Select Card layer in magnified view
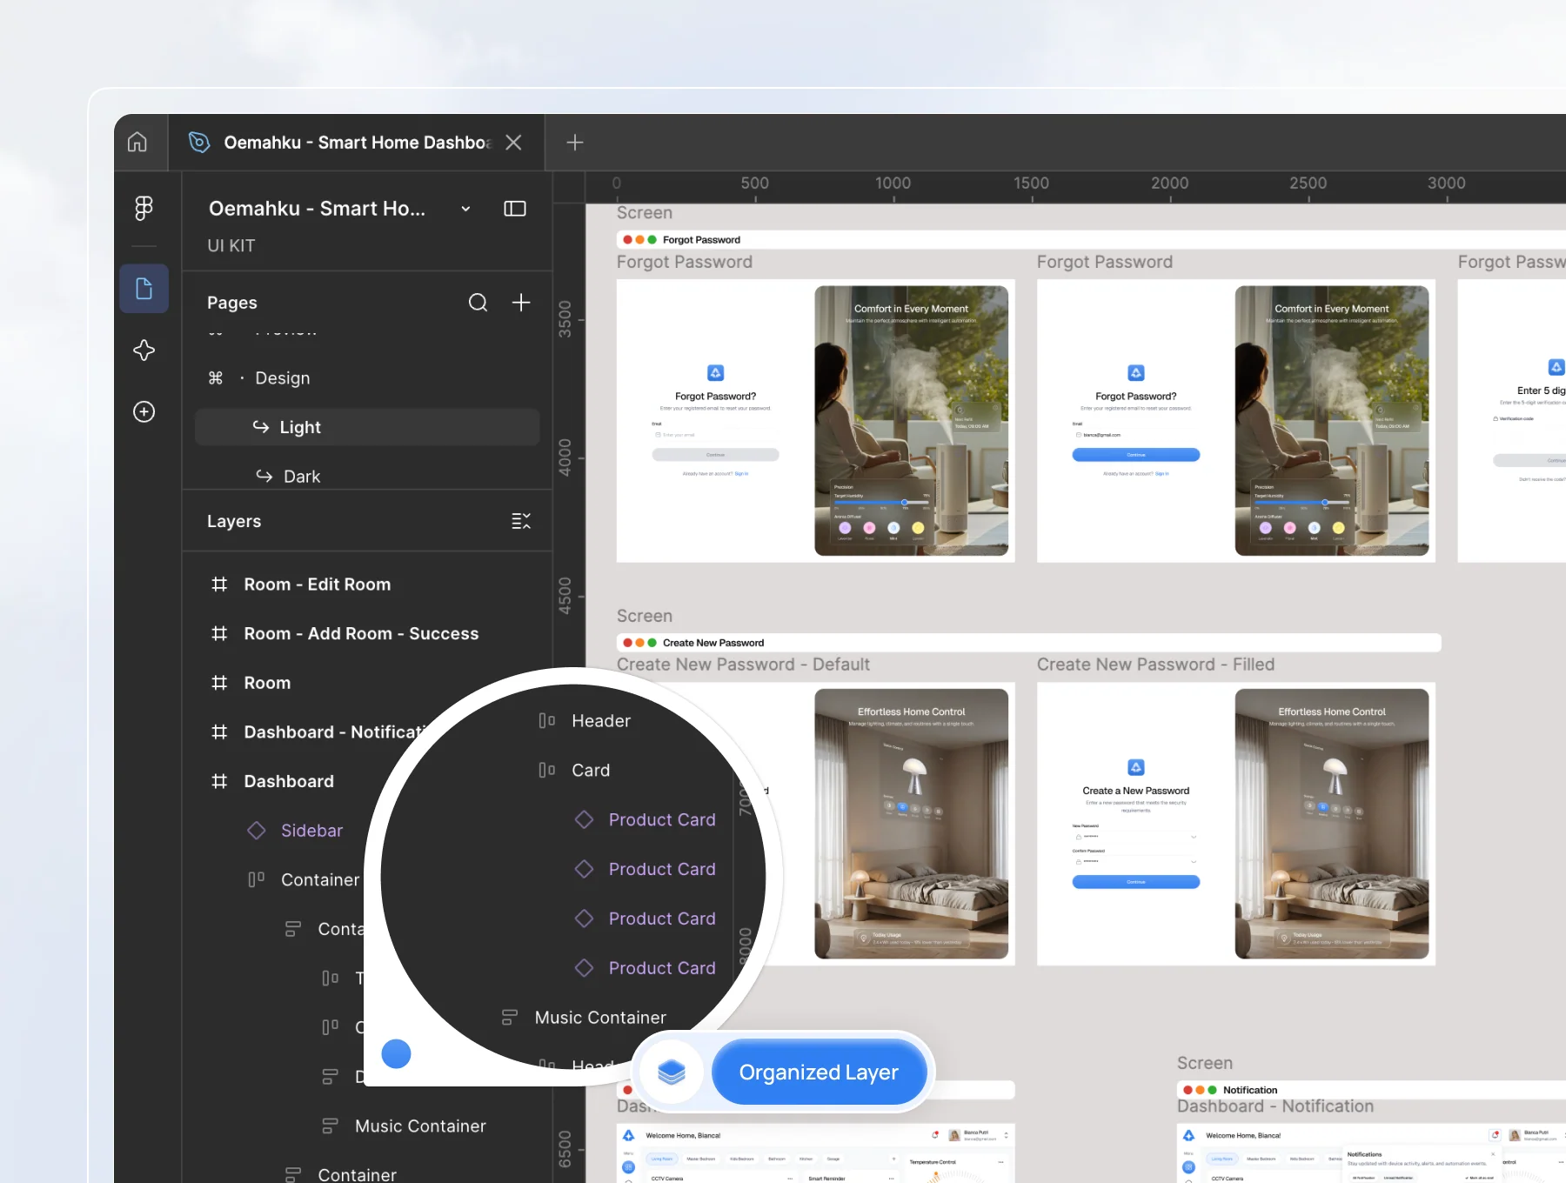 tap(591, 771)
